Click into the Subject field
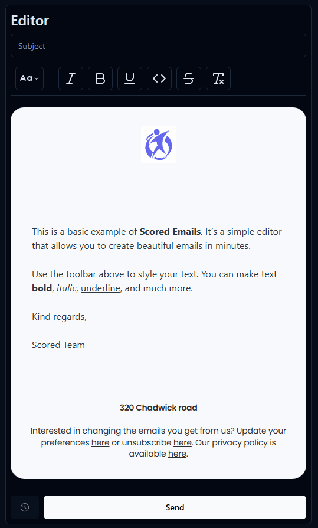 pyautogui.click(x=158, y=45)
